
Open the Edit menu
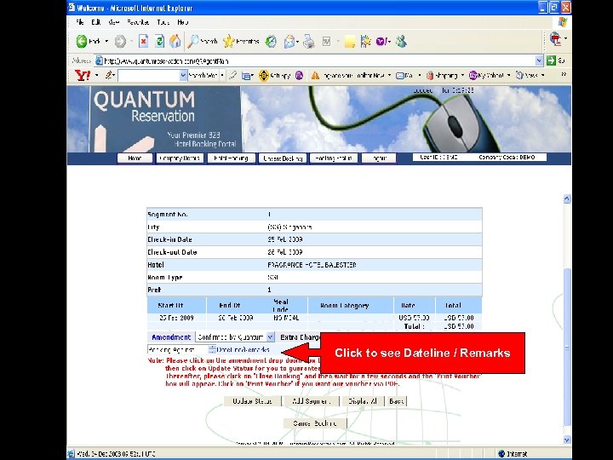coord(95,22)
